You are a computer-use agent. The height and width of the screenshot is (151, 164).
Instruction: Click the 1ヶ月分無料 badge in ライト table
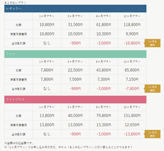[x=152, y=89]
